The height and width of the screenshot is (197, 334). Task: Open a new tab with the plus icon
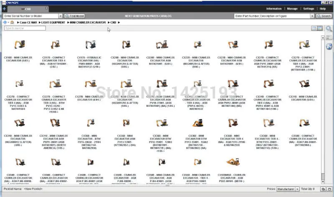[4, 9]
